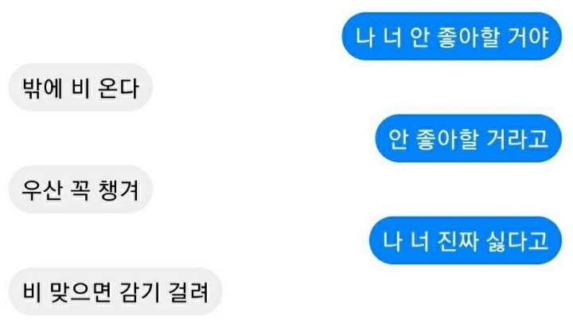Viewport: 573px width, 328px height.
Task: Click the word '챙겨' in gray bubble
Action: (119, 190)
